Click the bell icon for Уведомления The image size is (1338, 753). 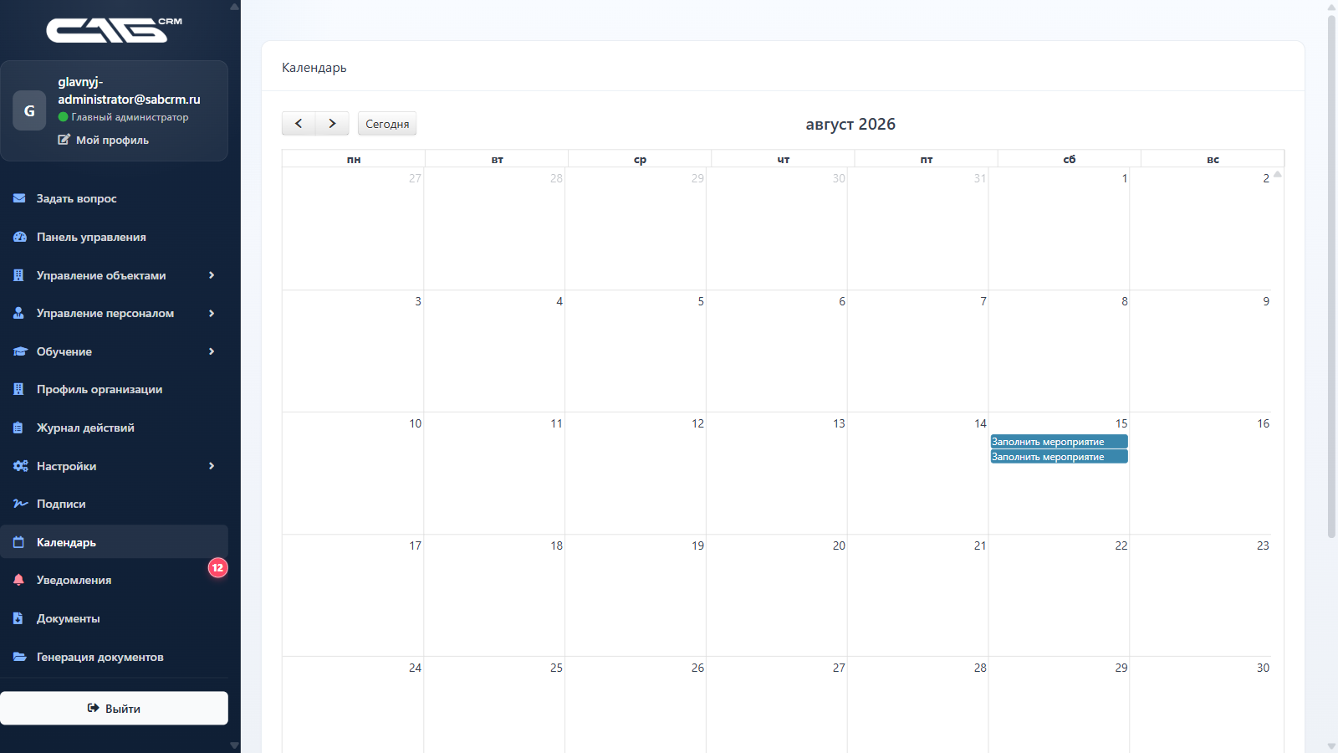(x=18, y=580)
